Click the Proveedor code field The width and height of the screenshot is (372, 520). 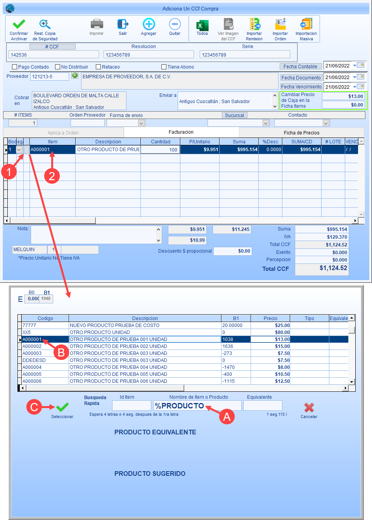(50, 76)
